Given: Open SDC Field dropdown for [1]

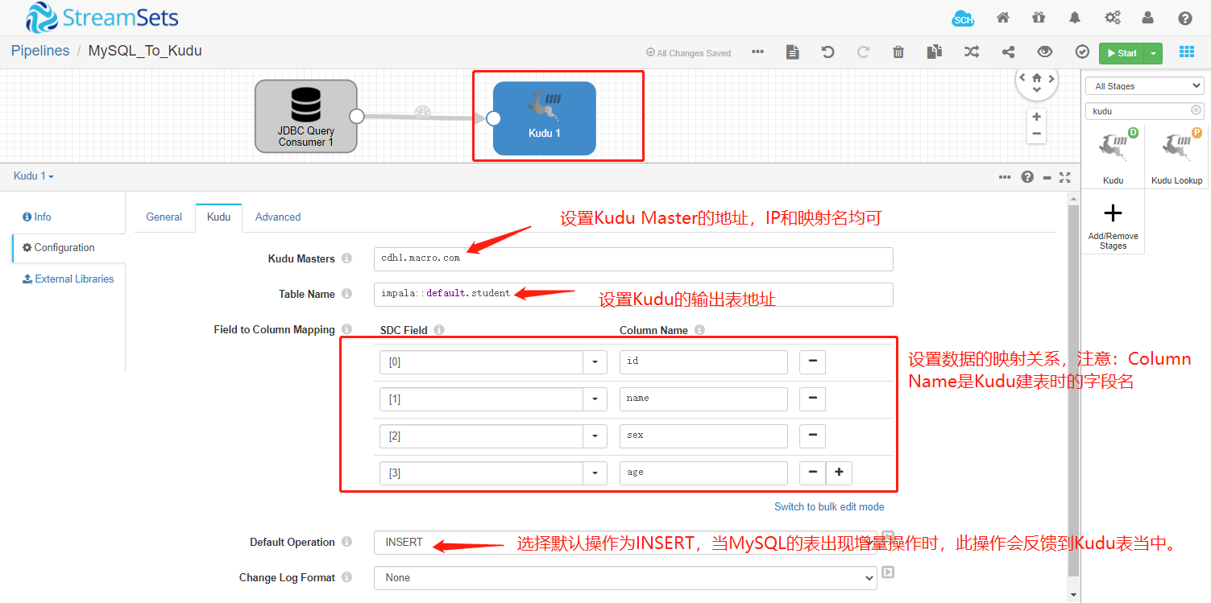Looking at the screenshot, I should [x=595, y=399].
